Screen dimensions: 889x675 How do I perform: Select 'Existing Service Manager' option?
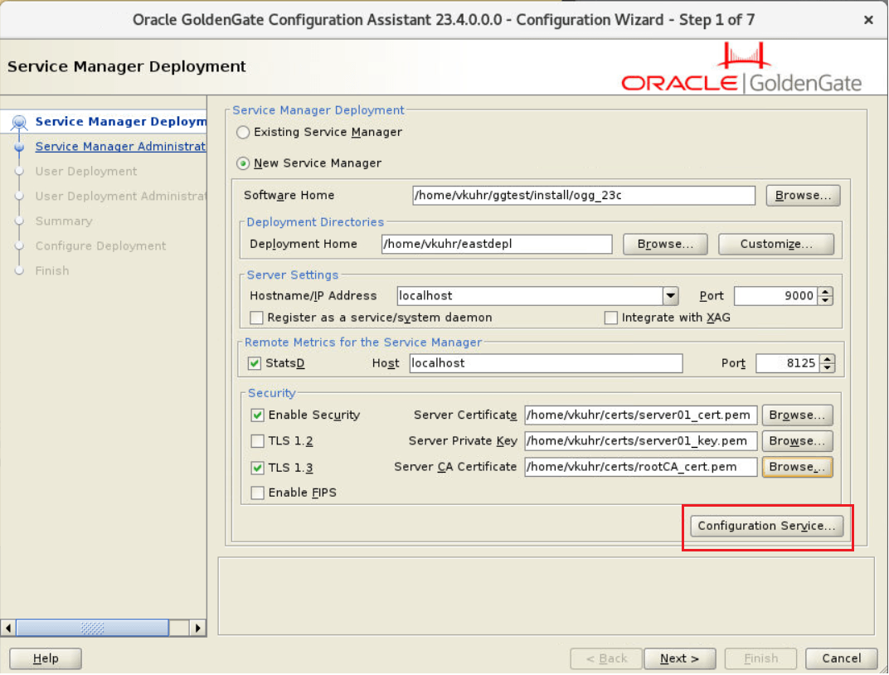(x=242, y=132)
